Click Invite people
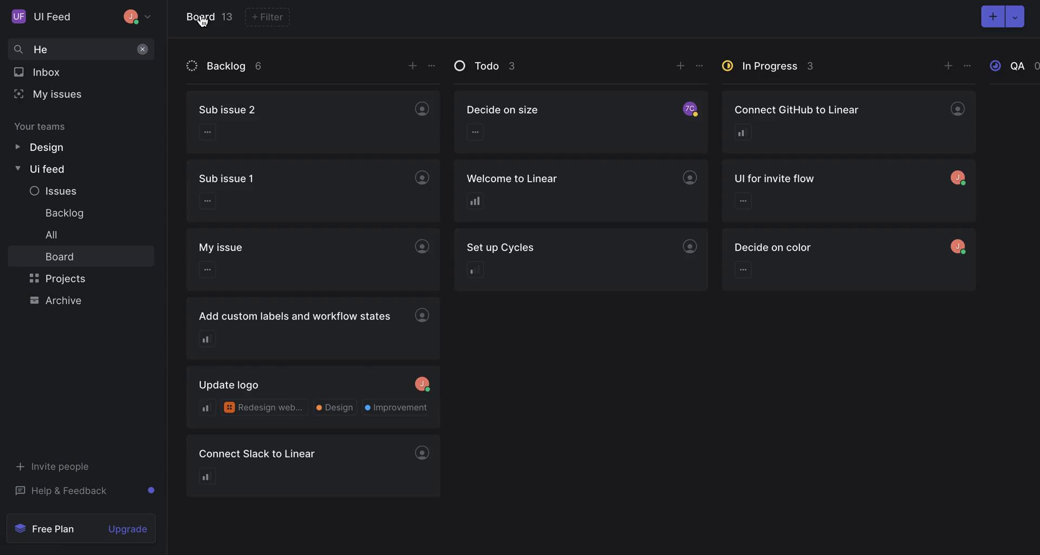Image resolution: width=1040 pixels, height=555 pixels. 52,466
